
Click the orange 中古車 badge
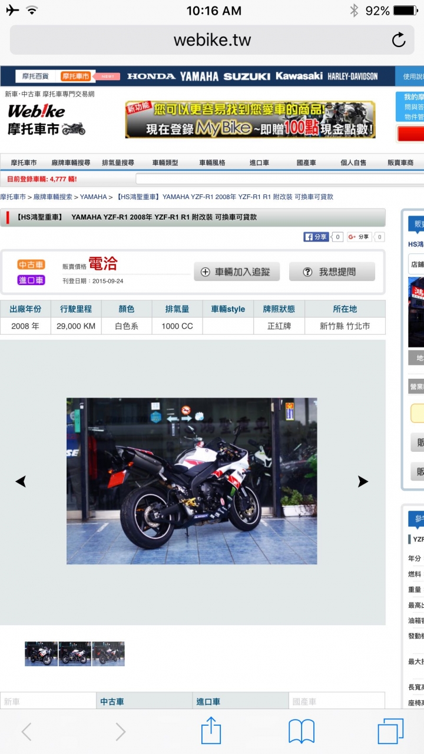pos(31,265)
